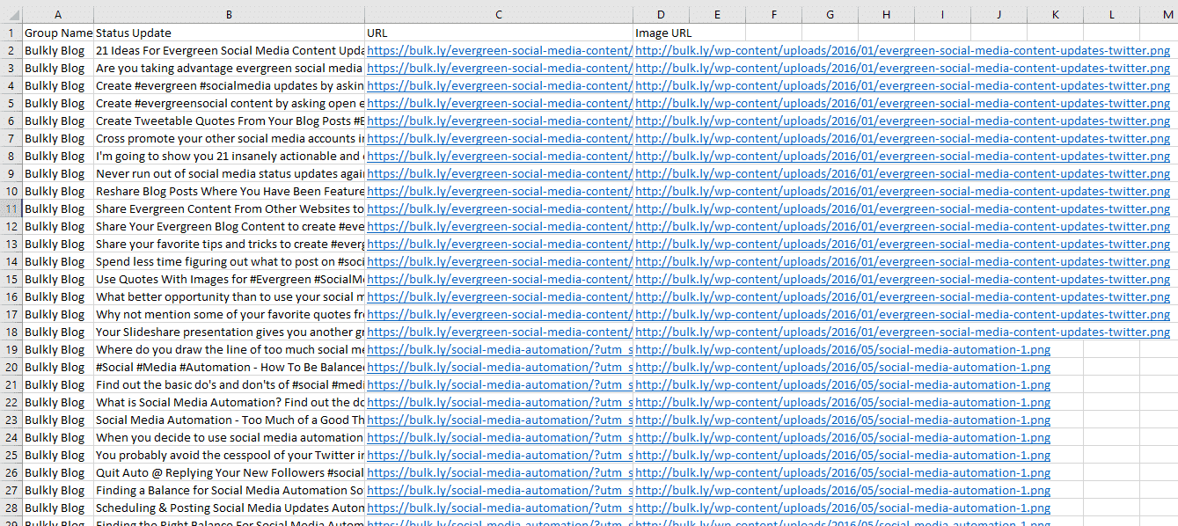Select the 'Are you taking advantage evergreen' cell
1178x526 pixels.
229,68
